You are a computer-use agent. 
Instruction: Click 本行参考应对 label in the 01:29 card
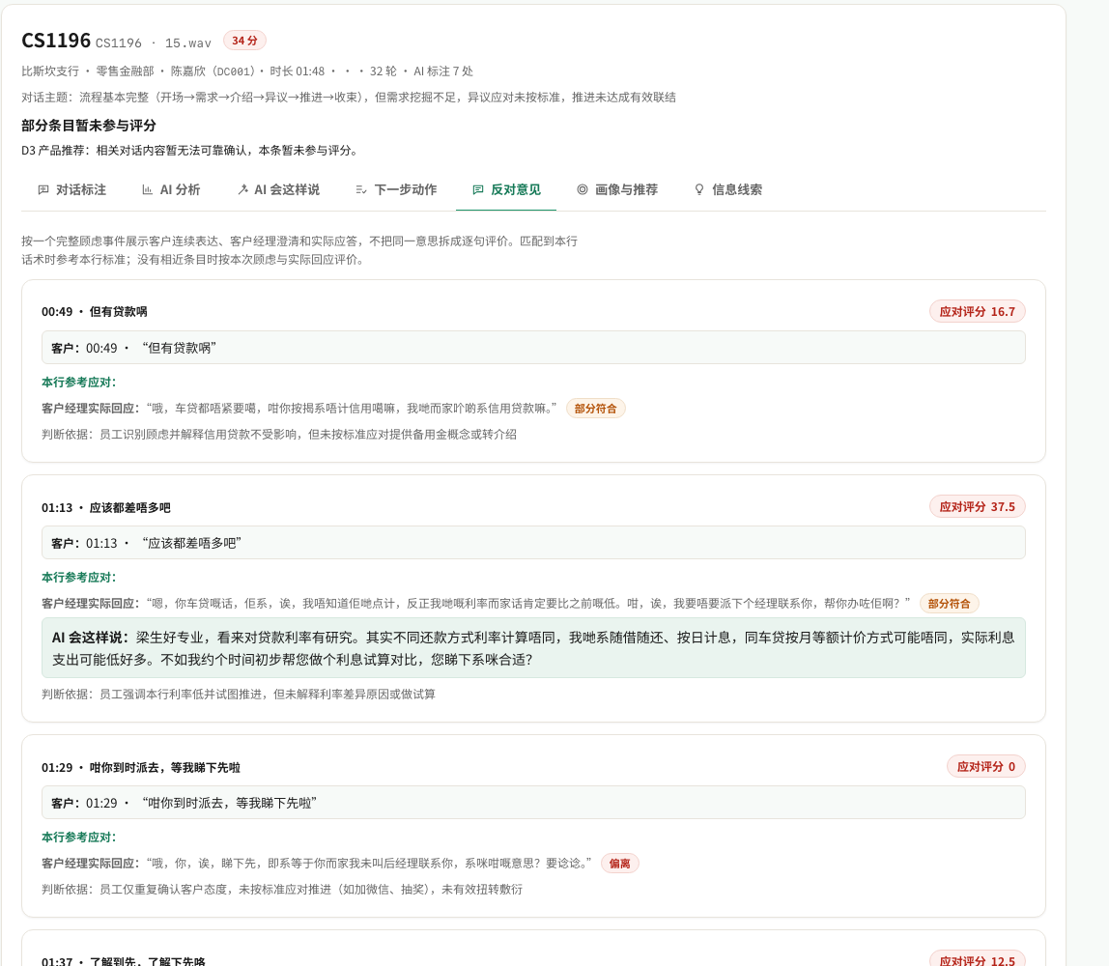point(78,838)
